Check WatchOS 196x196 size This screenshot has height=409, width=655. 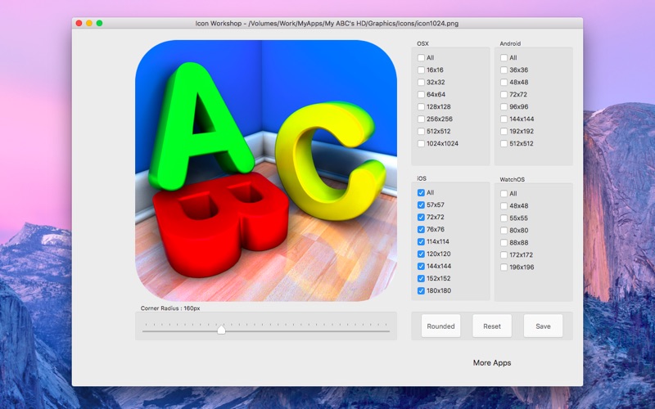pyautogui.click(x=504, y=267)
